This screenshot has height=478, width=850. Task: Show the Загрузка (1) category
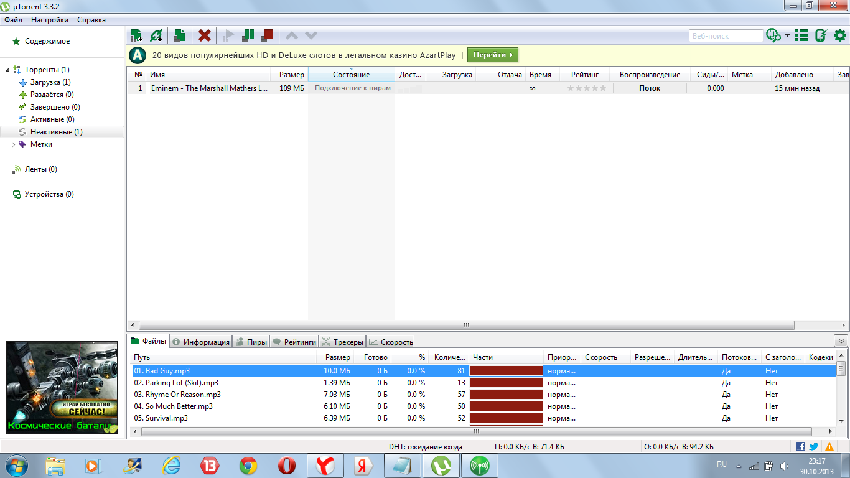coord(50,82)
